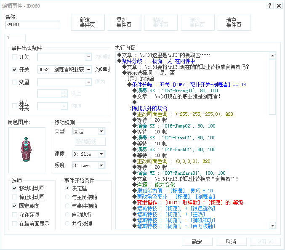This screenshot has height=250, width=285.
Task: Select 除此以外的场合 branch line
Action: 149,108
